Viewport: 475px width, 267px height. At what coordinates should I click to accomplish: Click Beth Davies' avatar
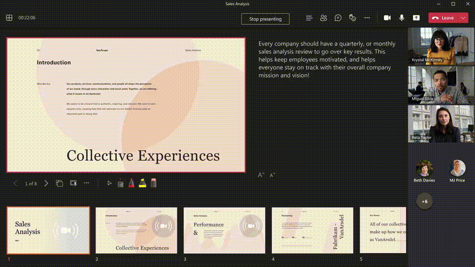[424, 168]
